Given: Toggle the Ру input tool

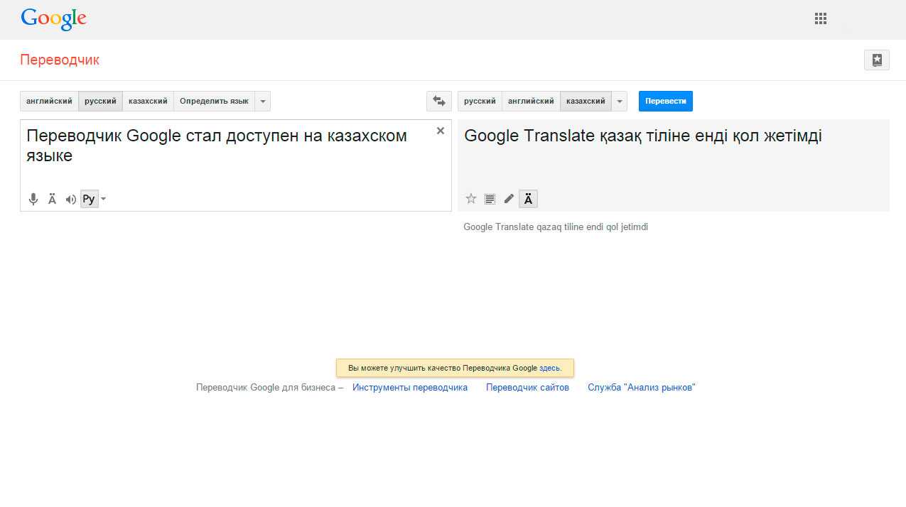Looking at the screenshot, I should pyautogui.click(x=89, y=199).
